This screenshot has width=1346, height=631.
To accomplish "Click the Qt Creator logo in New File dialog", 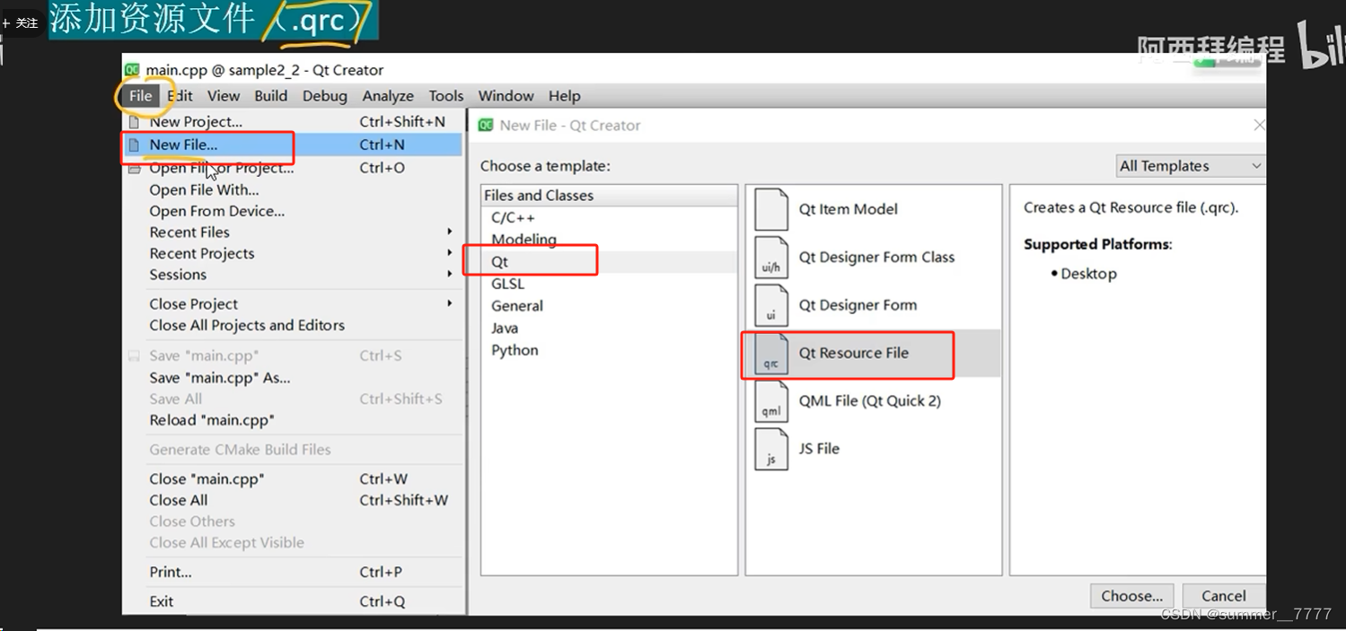I will 486,126.
